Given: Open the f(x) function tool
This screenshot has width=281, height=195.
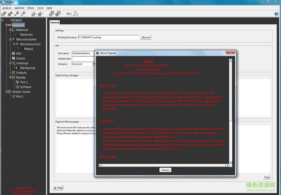Looking at the screenshot, I should point(69,14).
